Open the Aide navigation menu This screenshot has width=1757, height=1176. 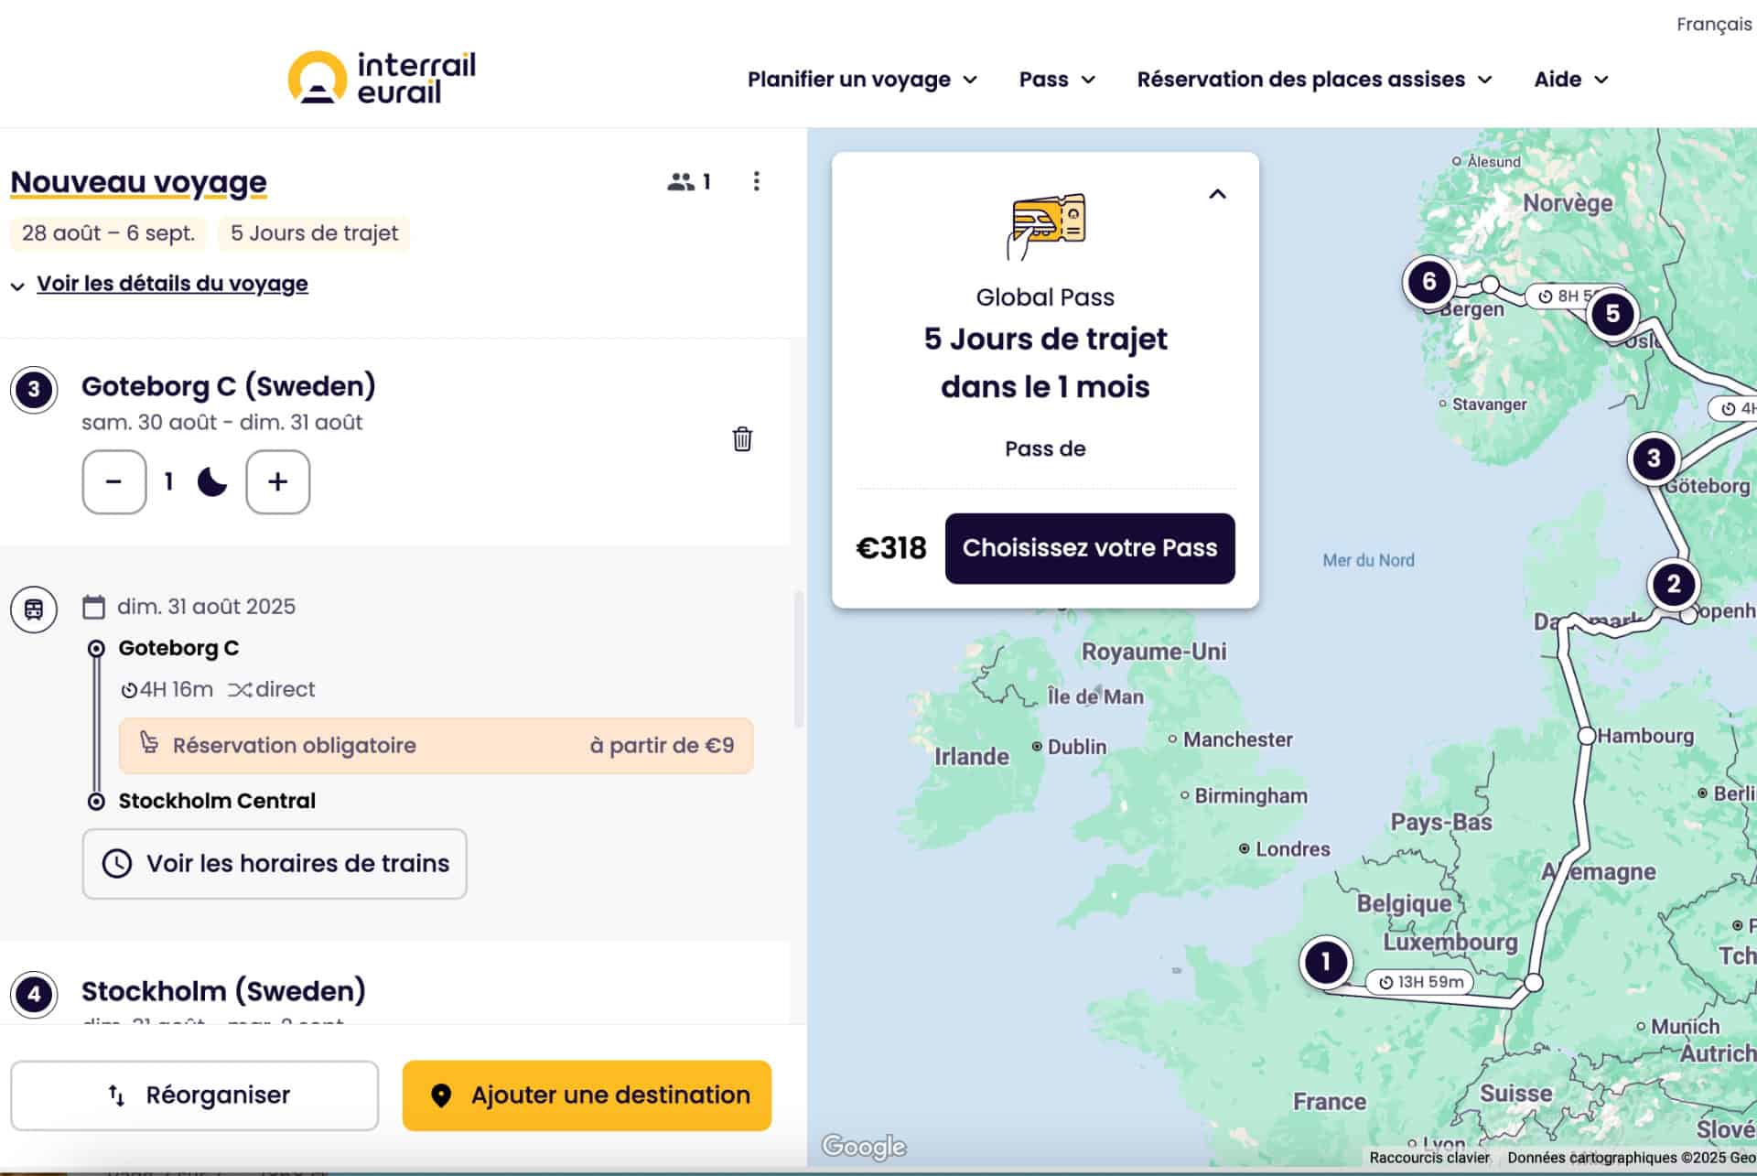tap(1570, 80)
